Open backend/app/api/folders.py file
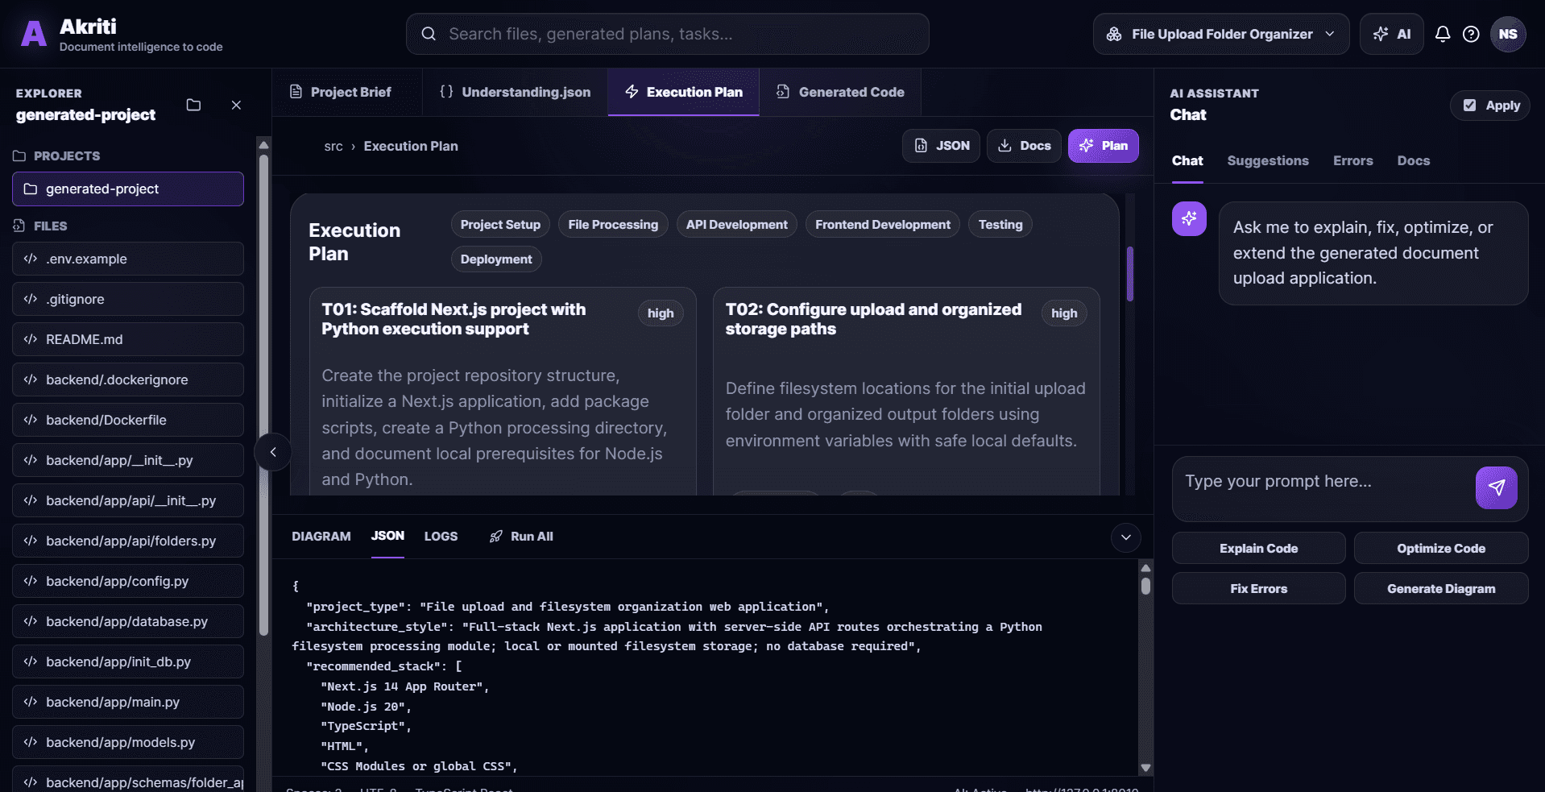Image resolution: width=1545 pixels, height=792 pixels. coord(128,541)
